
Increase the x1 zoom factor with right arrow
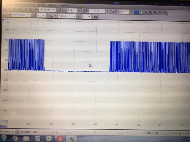coord(131,12)
